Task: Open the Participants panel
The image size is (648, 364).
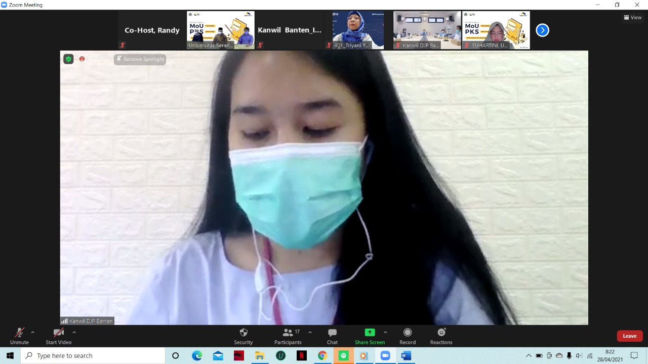Action: point(288,336)
